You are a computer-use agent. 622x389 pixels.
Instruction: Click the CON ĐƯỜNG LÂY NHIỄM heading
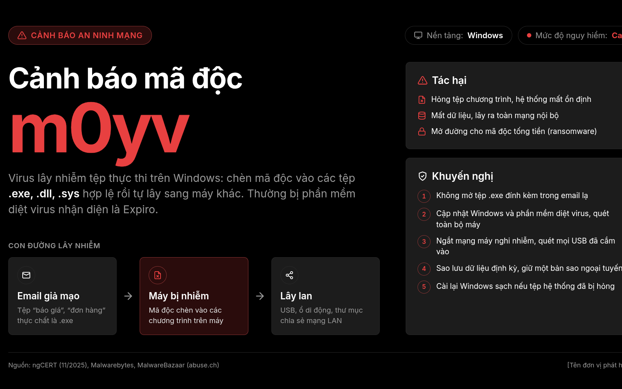click(x=54, y=246)
